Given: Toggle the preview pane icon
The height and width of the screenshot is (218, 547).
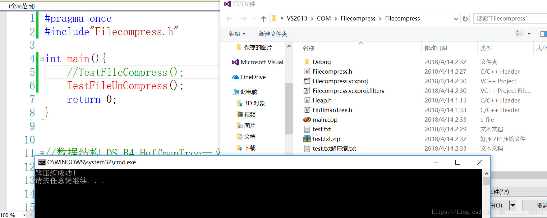Looking at the screenshot, I should tap(544, 34).
